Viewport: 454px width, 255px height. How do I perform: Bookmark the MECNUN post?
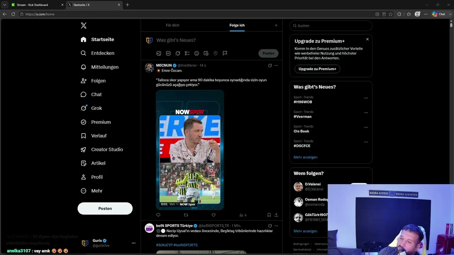tap(269, 215)
